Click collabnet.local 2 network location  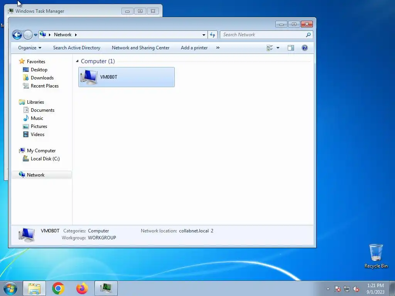196,231
